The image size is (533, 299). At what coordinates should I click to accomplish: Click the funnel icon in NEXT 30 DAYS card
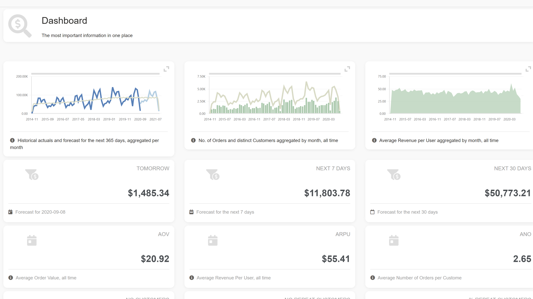coord(394,174)
